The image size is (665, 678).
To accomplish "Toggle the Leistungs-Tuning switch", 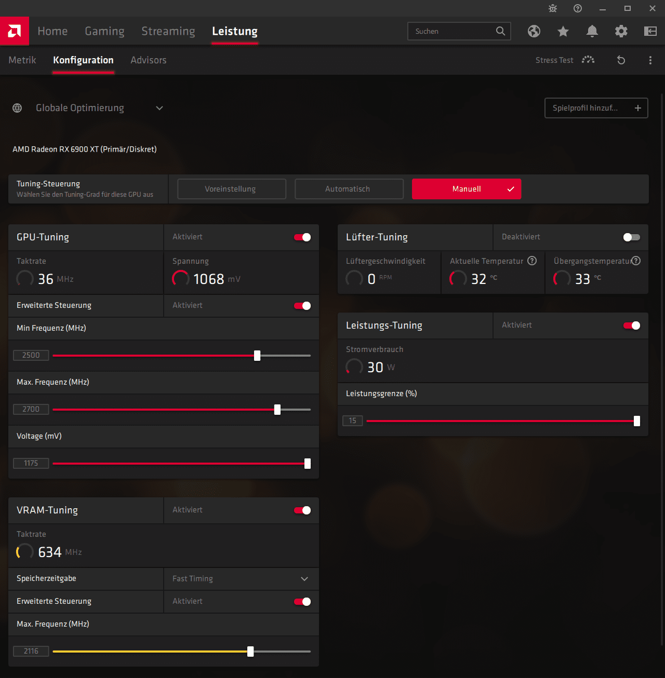I will point(632,326).
